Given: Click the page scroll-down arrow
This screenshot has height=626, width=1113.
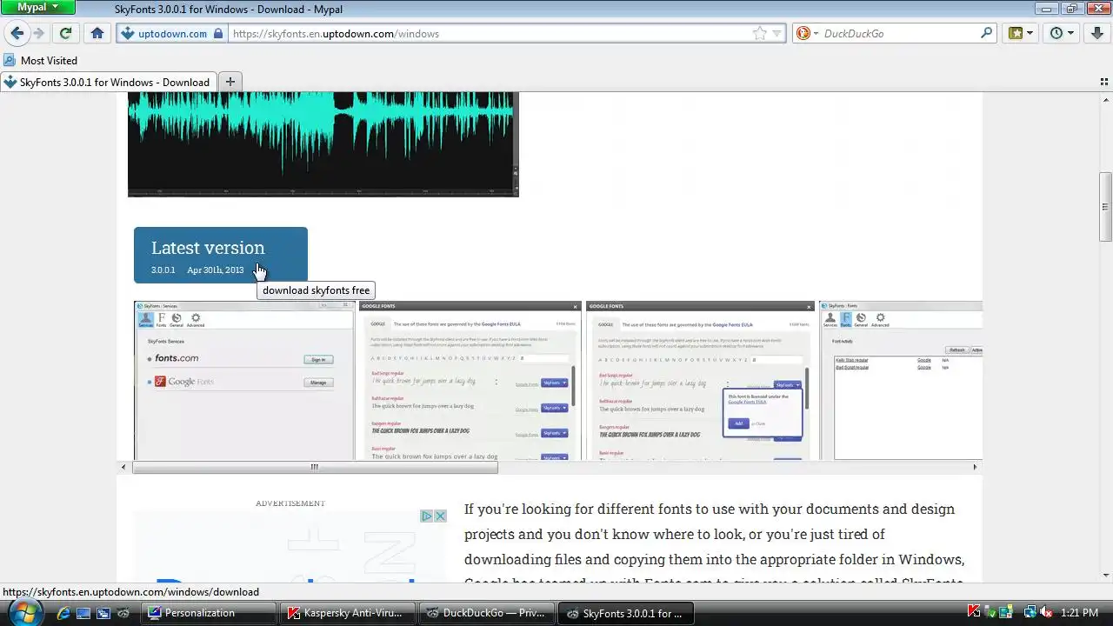Looking at the screenshot, I should (1105, 576).
